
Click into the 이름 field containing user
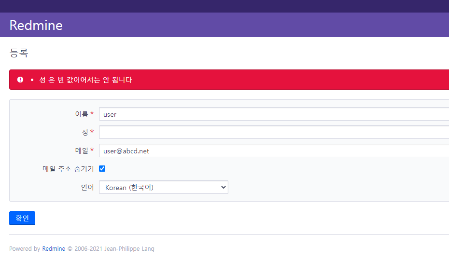[x=274, y=114]
